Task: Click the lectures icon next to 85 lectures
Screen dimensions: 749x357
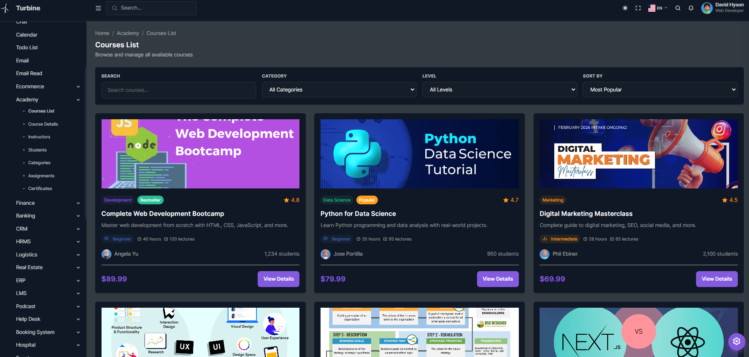Action: 612,239
